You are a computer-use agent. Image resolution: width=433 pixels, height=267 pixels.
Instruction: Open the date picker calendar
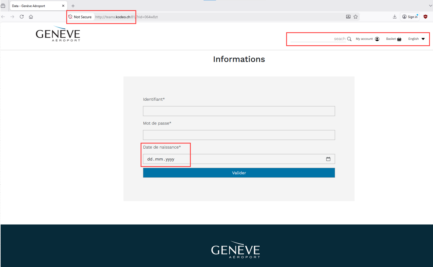(328, 159)
